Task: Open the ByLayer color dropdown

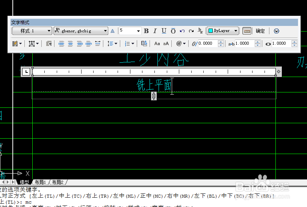Action: 222,31
